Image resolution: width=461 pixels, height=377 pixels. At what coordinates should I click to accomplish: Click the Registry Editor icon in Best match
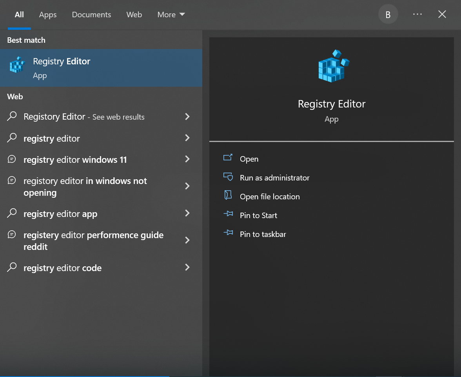tap(17, 65)
